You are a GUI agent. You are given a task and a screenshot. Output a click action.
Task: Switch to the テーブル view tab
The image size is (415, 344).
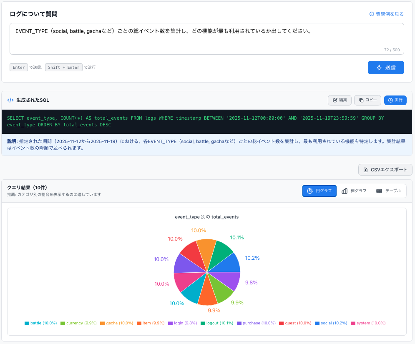pos(390,191)
